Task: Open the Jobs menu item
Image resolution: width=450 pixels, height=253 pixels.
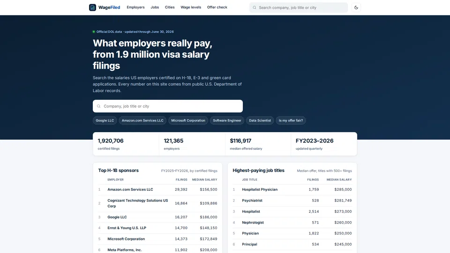Action: [x=155, y=7]
